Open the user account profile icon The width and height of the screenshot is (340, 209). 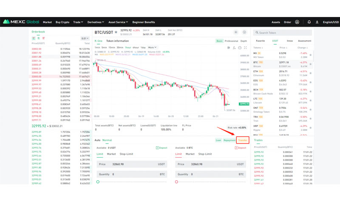coord(297,22)
